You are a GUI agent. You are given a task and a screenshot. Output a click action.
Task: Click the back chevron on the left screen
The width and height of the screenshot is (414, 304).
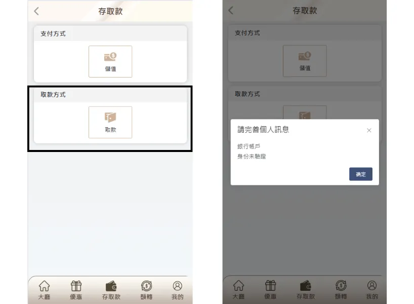(35, 11)
